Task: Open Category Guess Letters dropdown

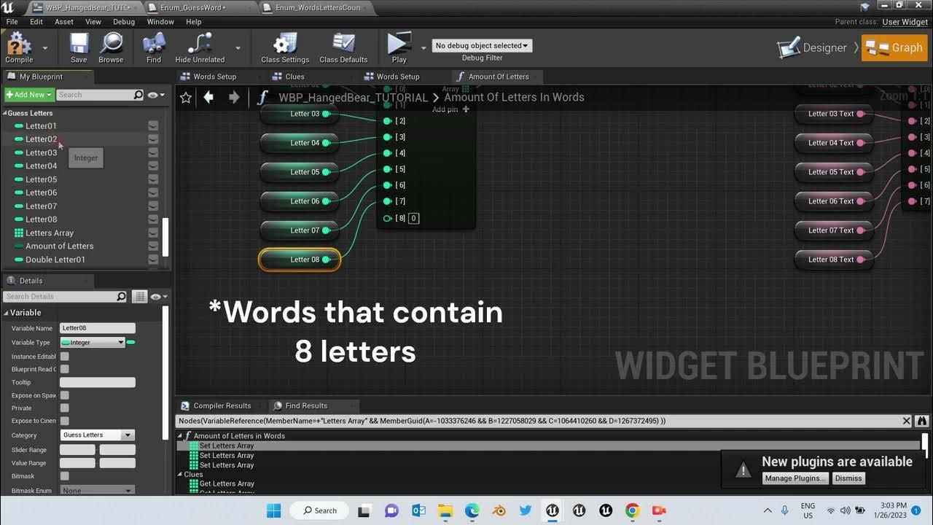Action: click(97, 435)
